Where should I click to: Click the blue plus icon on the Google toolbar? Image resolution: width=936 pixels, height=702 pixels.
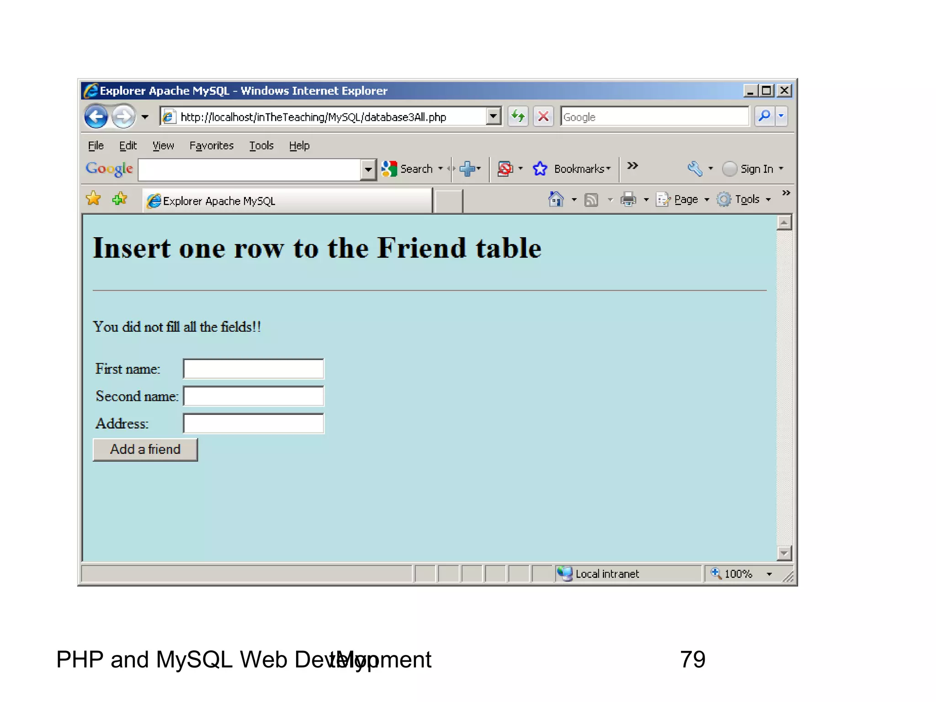467,169
